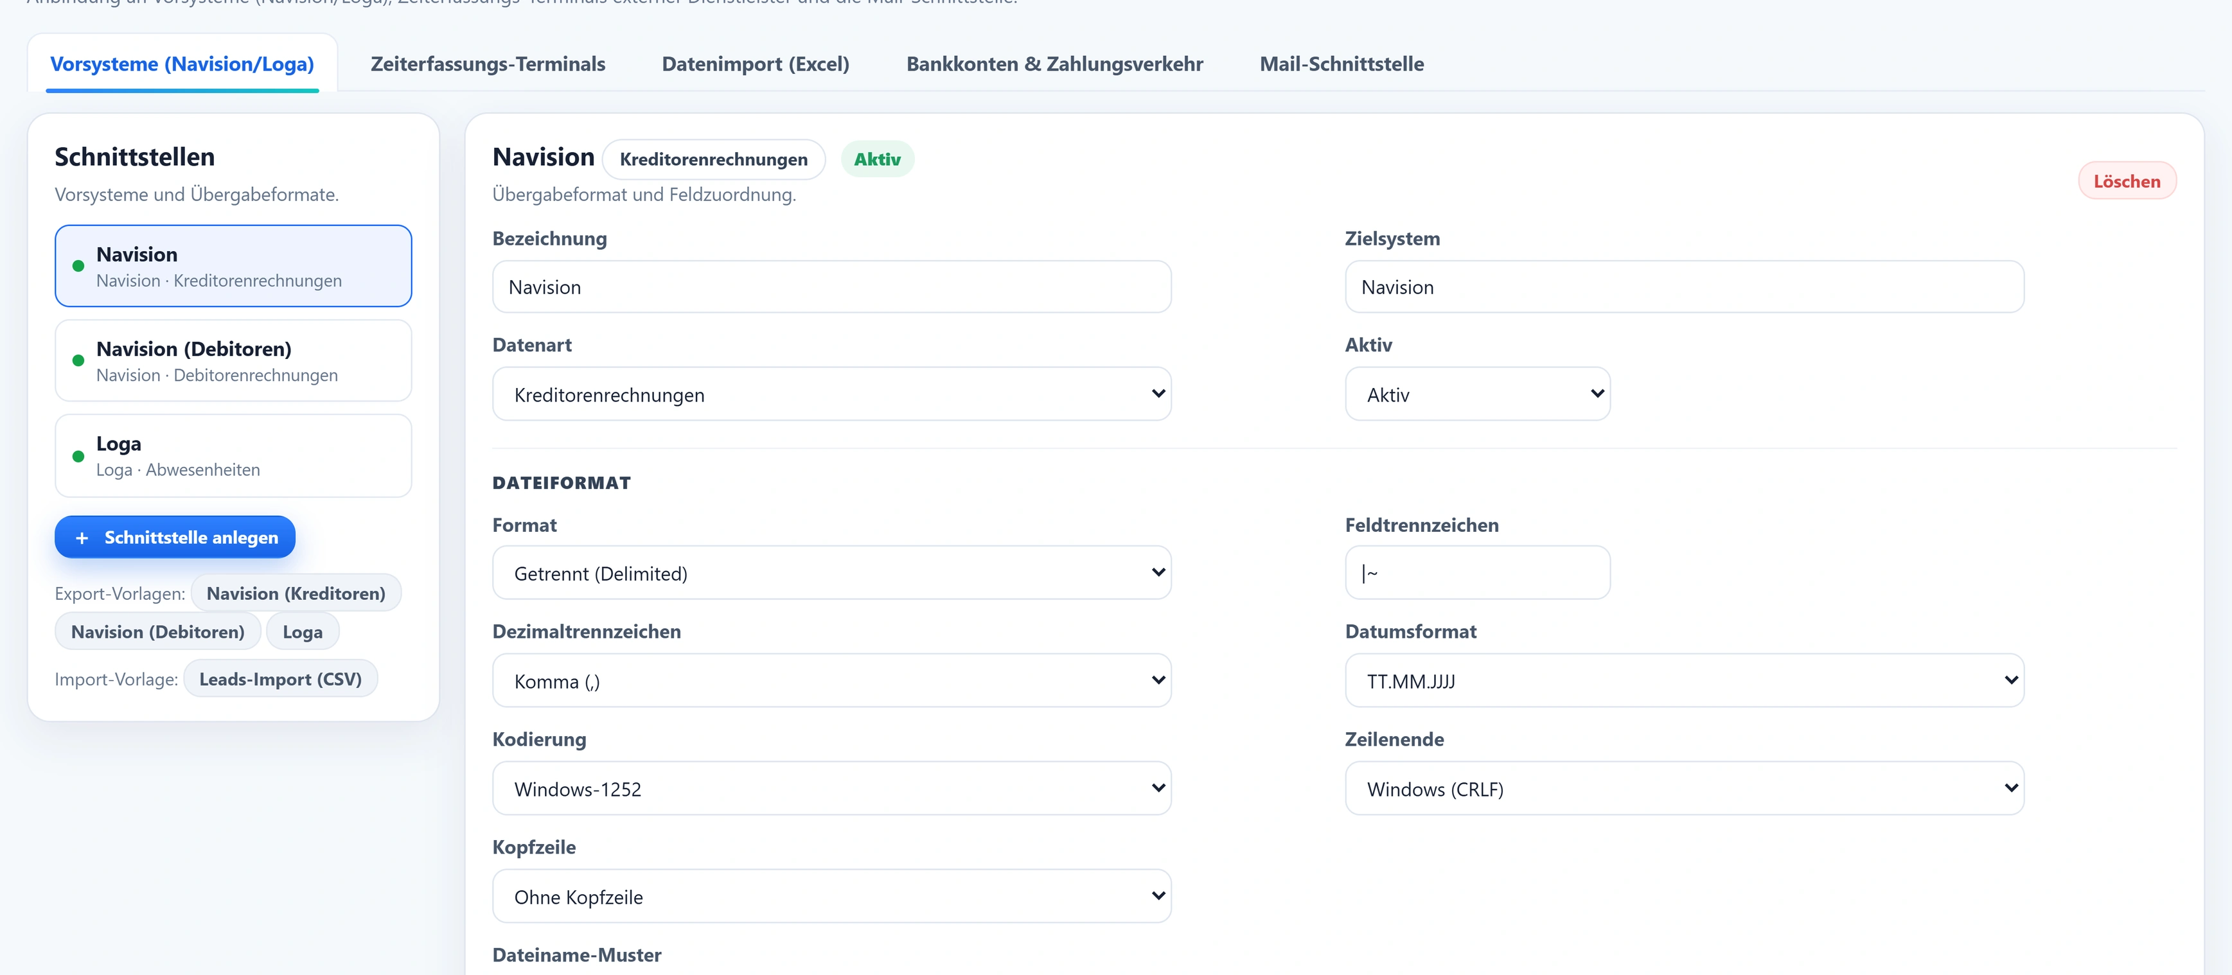This screenshot has width=2232, height=975.
Task: Open the Aktiv status dropdown
Action: point(1477,394)
